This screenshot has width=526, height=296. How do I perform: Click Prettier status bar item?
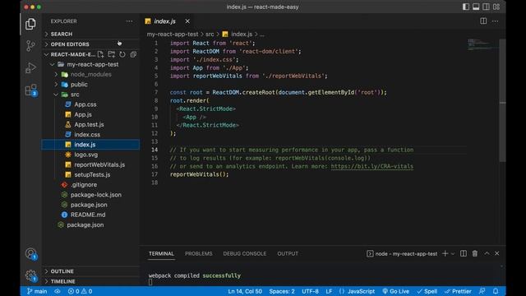click(x=458, y=291)
